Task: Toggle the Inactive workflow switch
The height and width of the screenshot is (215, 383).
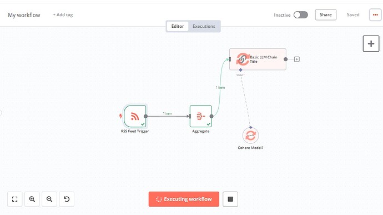Action: (301, 15)
